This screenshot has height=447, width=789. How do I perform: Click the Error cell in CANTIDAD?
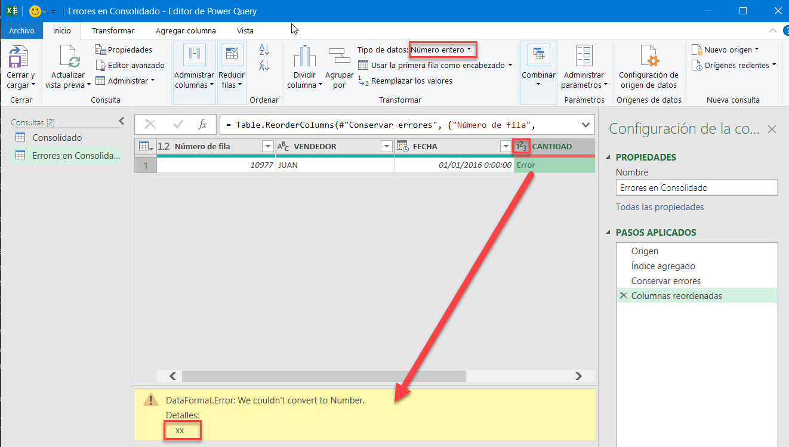point(554,165)
